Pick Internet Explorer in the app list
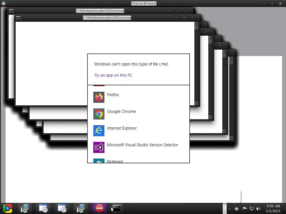The height and width of the screenshot is (214, 286). click(x=139, y=131)
